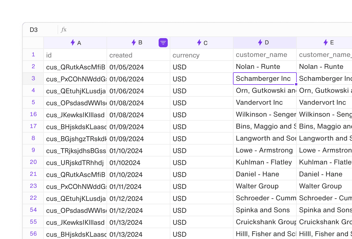352x239 pixels.
Task: Click the fx formula icon
Action: [64, 30]
